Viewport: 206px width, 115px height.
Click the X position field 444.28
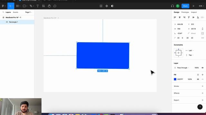(x=180, y=24)
